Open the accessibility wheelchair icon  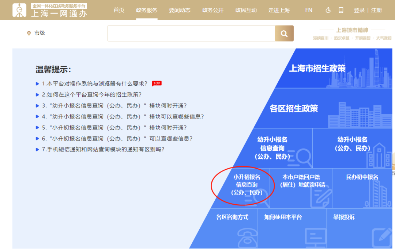coord(328,10)
